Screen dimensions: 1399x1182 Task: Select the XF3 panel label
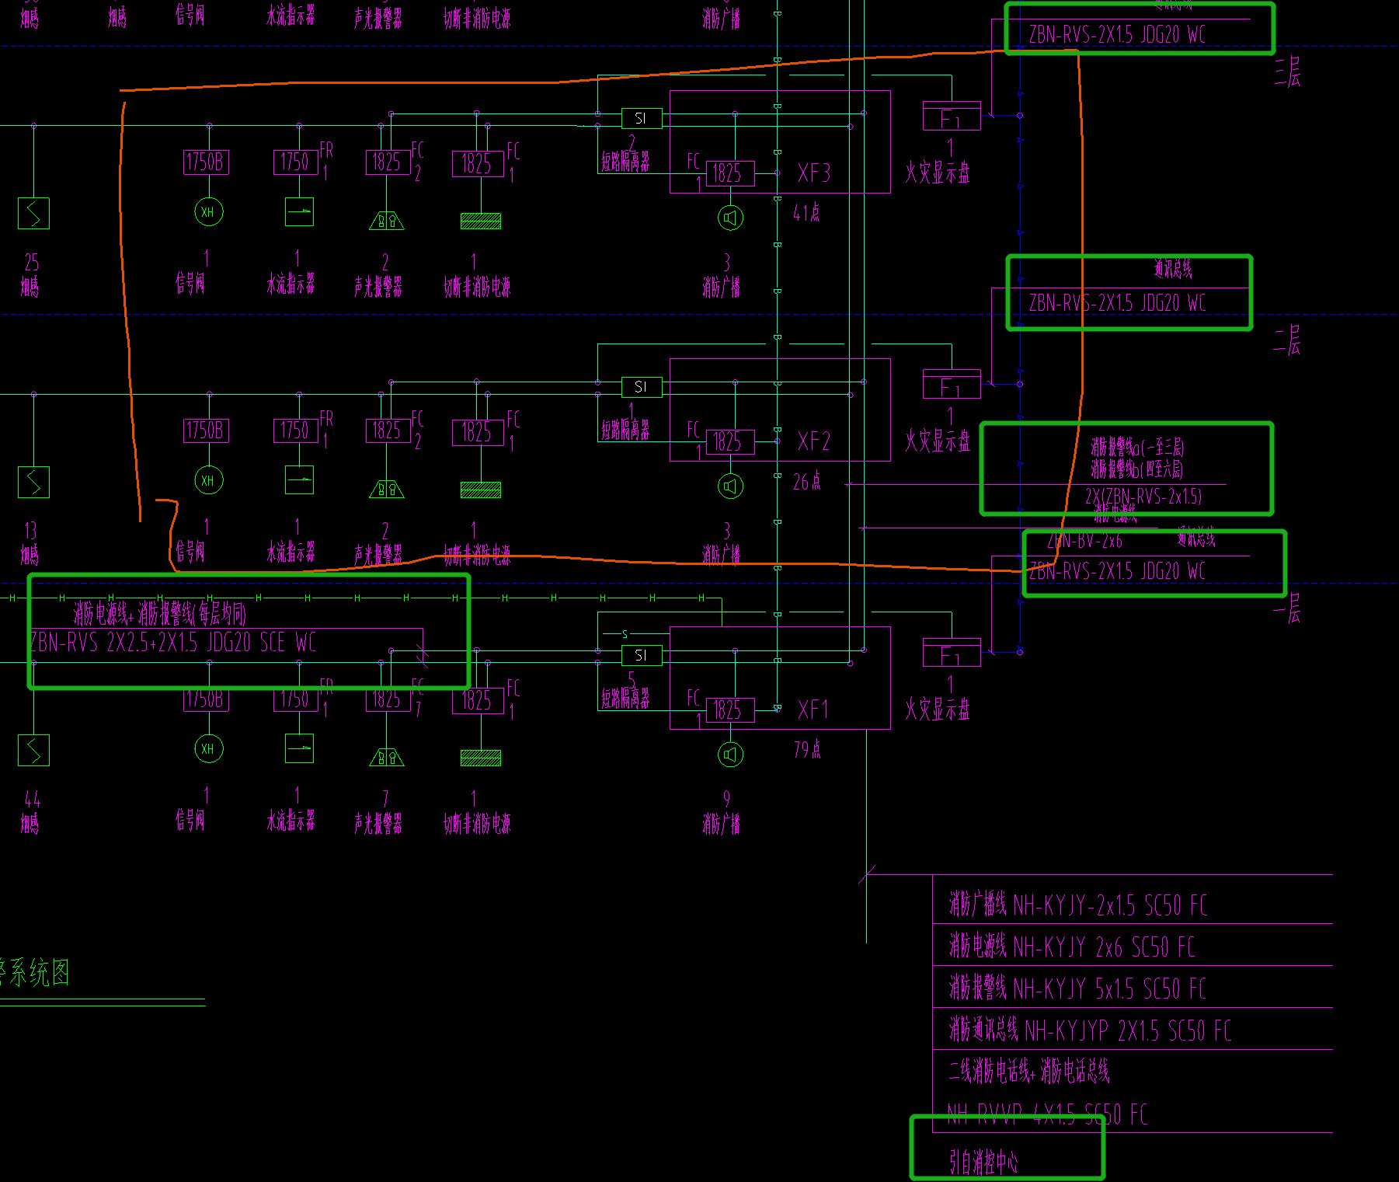[x=814, y=173]
